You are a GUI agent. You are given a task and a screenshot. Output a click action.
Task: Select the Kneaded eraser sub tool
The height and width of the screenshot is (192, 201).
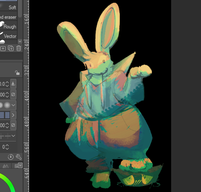(8, 16)
